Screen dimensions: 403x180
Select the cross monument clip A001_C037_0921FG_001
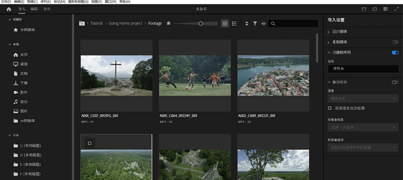(x=116, y=76)
